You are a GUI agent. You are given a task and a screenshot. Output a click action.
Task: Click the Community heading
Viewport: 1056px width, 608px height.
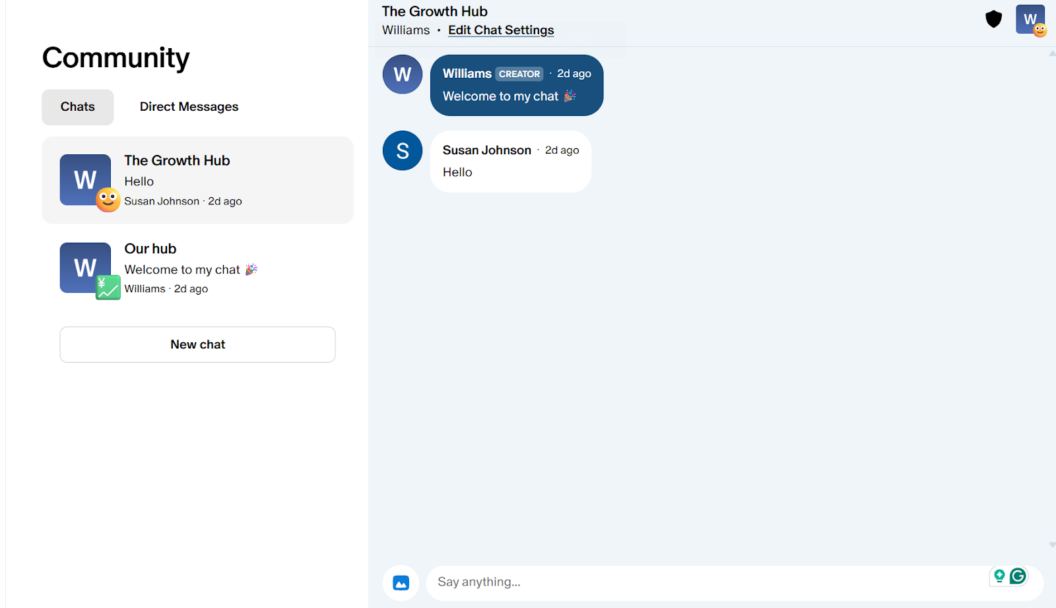click(x=116, y=58)
